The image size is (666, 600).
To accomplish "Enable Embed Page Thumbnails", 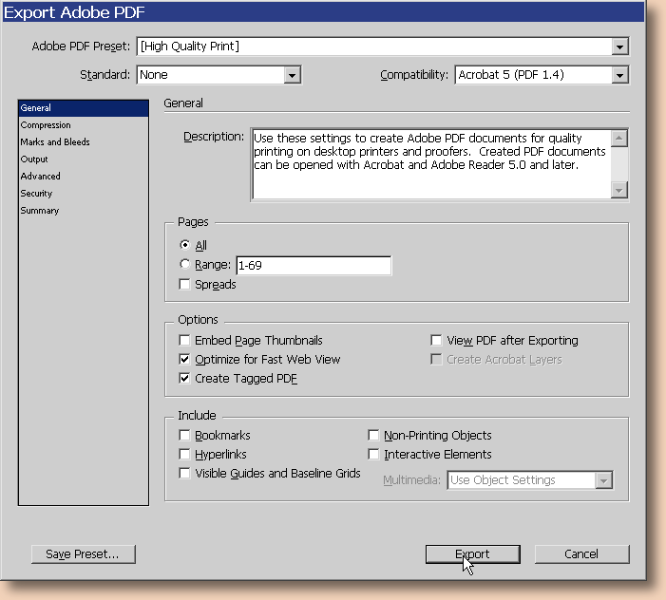I will pos(184,341).
